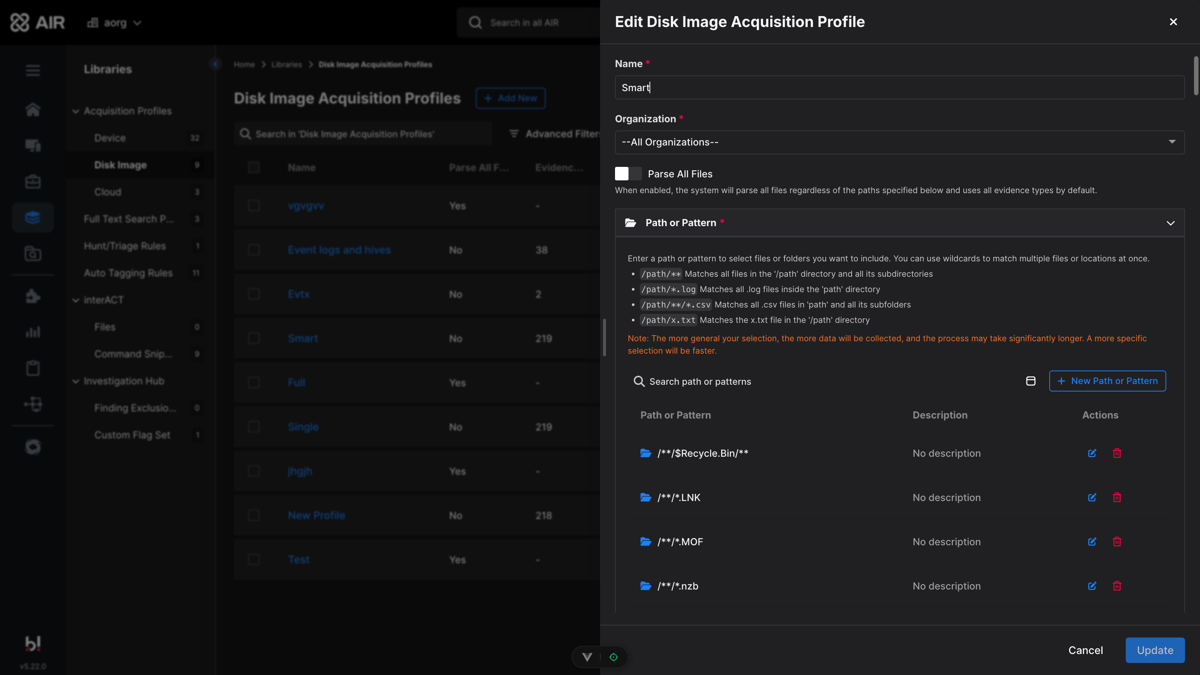This screenshot has width=1200, height=675.
Task: Delete the /**/*.LNK pattern
Action: click(x=1117, y=498)
